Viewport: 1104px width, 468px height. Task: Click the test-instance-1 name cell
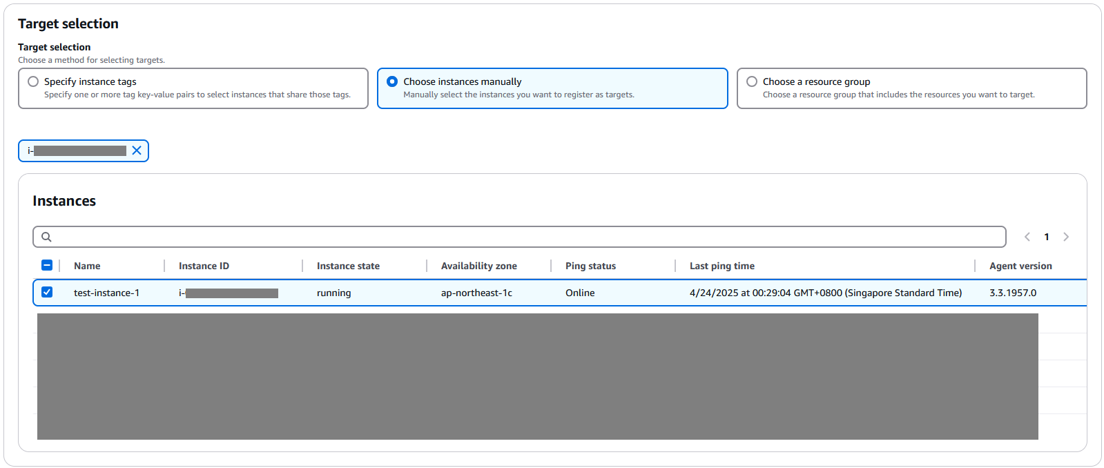point(106,293)
